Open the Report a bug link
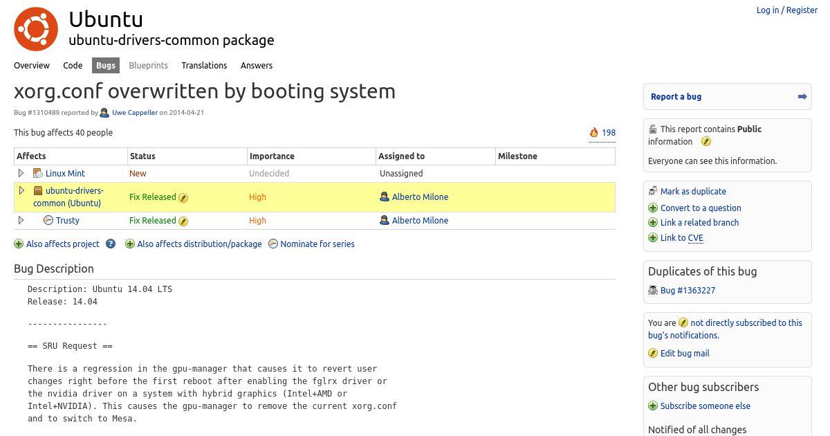Image resolution: width=830 pixels, height=436 pixels. coord(676,97)
